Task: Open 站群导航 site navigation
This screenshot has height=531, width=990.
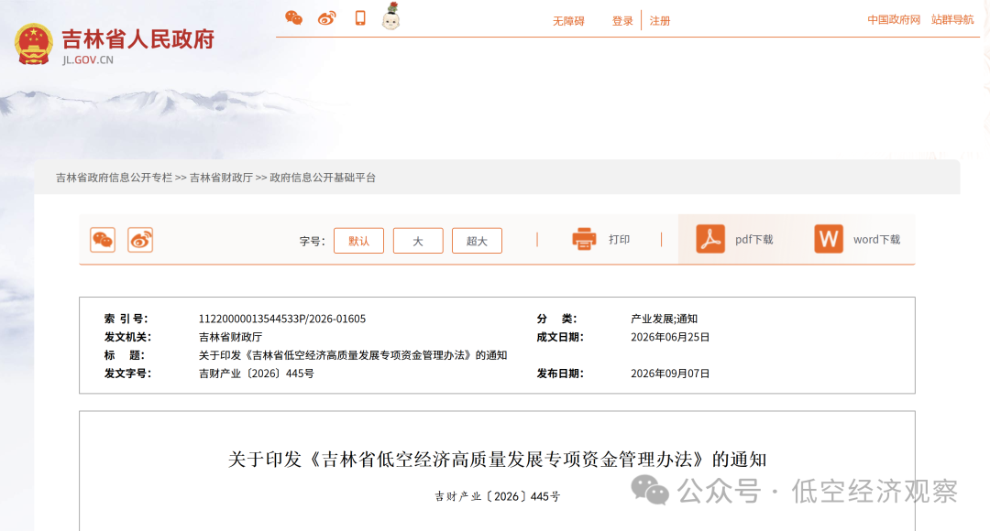Action: tap(952, 19)
